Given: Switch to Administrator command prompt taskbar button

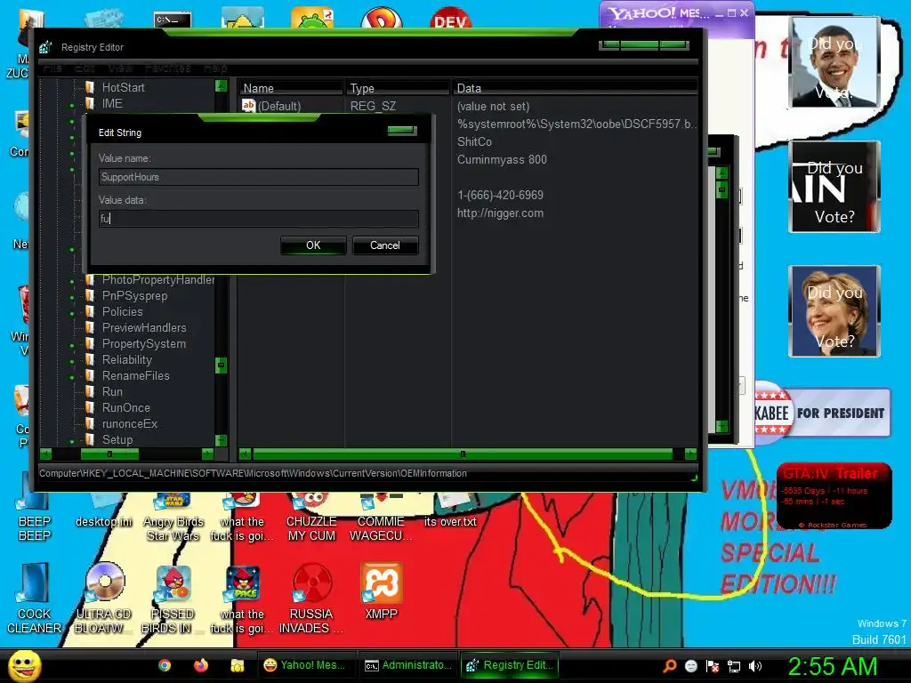Looking at the screenshot, I should point(407,665).
